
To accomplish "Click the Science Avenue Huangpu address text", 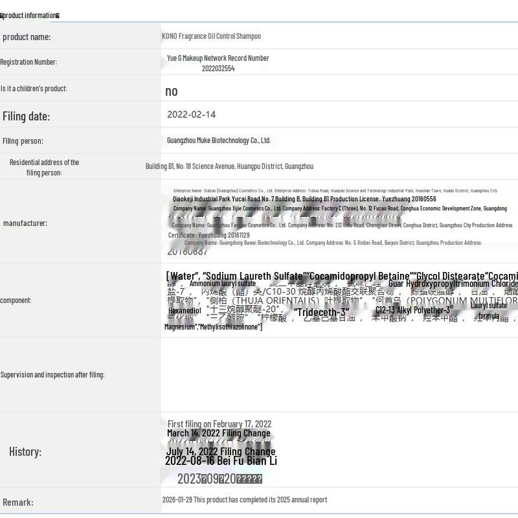I will 229,166.
